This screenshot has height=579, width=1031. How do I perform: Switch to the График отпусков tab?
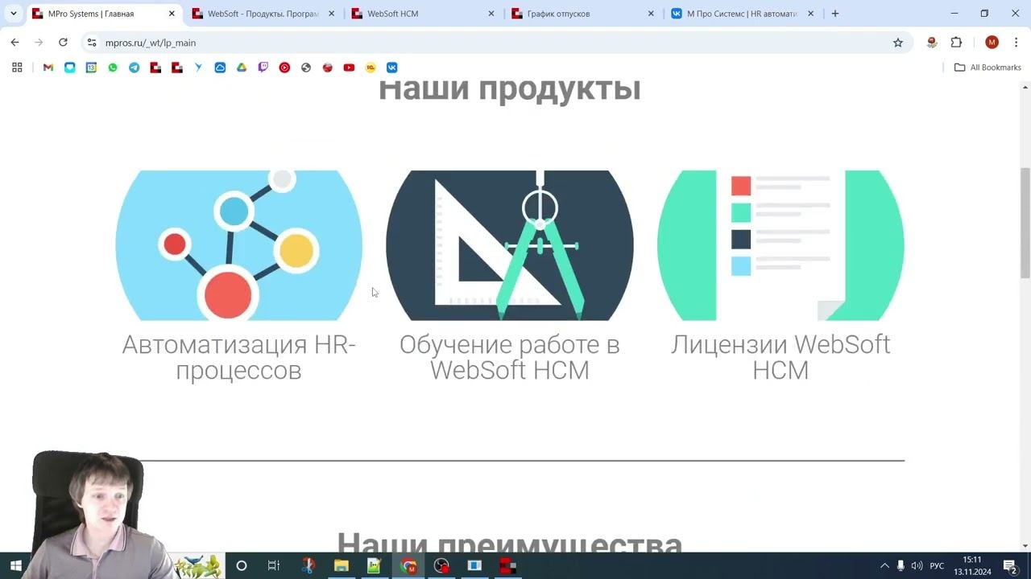coord(582,14)
